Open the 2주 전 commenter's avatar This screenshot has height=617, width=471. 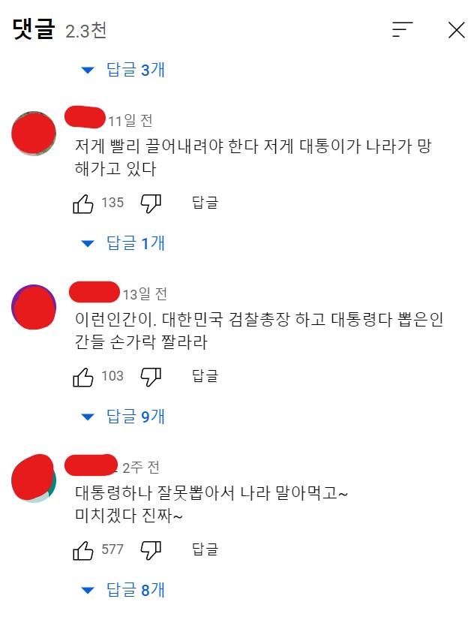point(34,480)
